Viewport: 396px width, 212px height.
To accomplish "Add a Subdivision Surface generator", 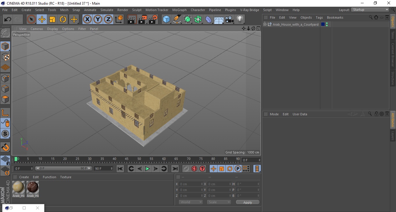I will (x=188, y=20).
